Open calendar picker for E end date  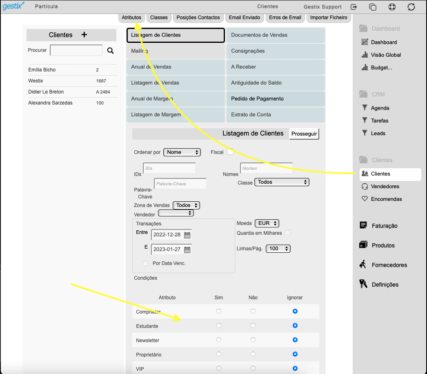(x=187, y=250)
